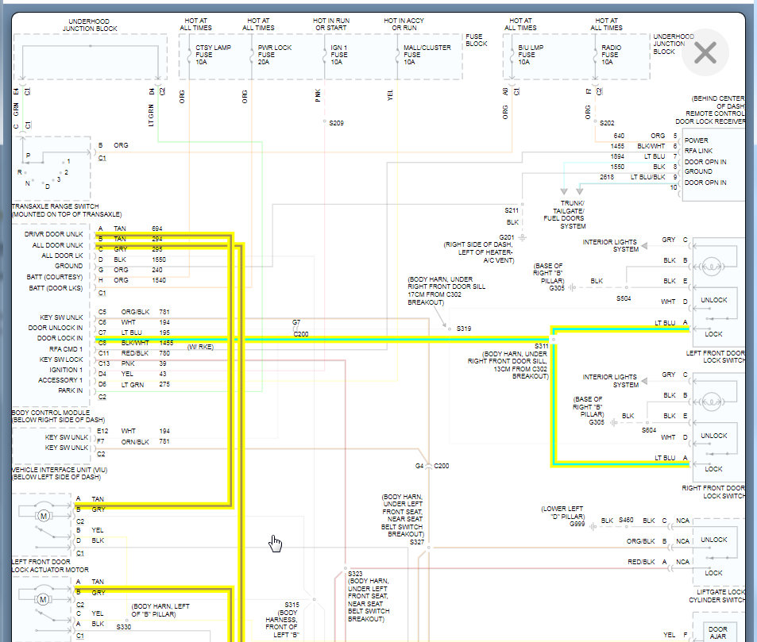
Task: Click TRUNK/TAILGATE/FUEL DOORS SYSTEM reference
Action: point(564,214)
